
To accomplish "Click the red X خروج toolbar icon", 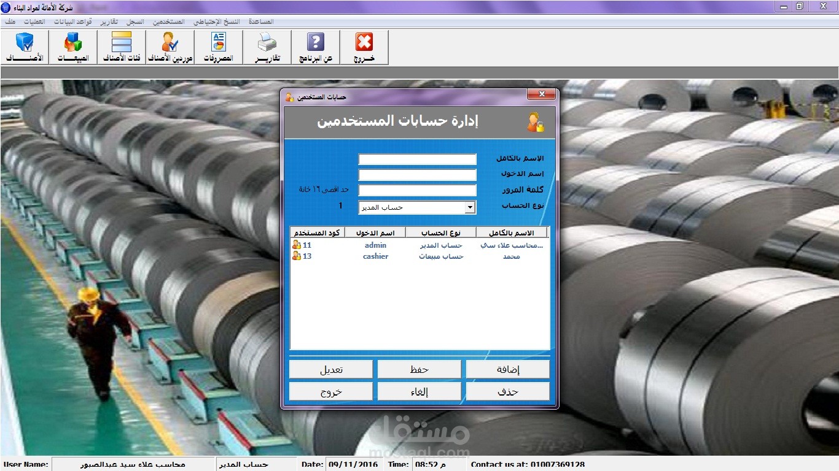I will coord(364,47).
